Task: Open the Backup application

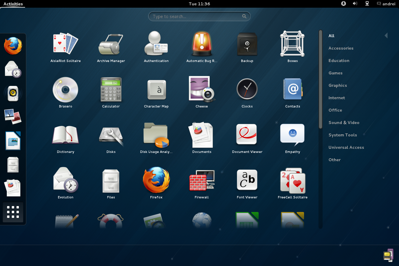Action: (x=247, y=47)
